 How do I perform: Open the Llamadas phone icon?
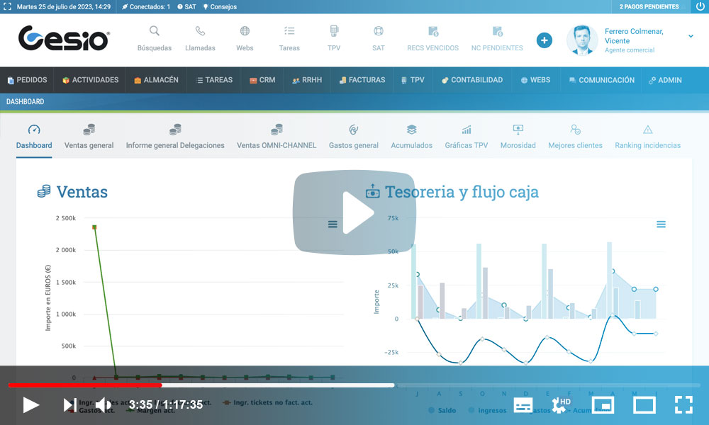(200, 31)
